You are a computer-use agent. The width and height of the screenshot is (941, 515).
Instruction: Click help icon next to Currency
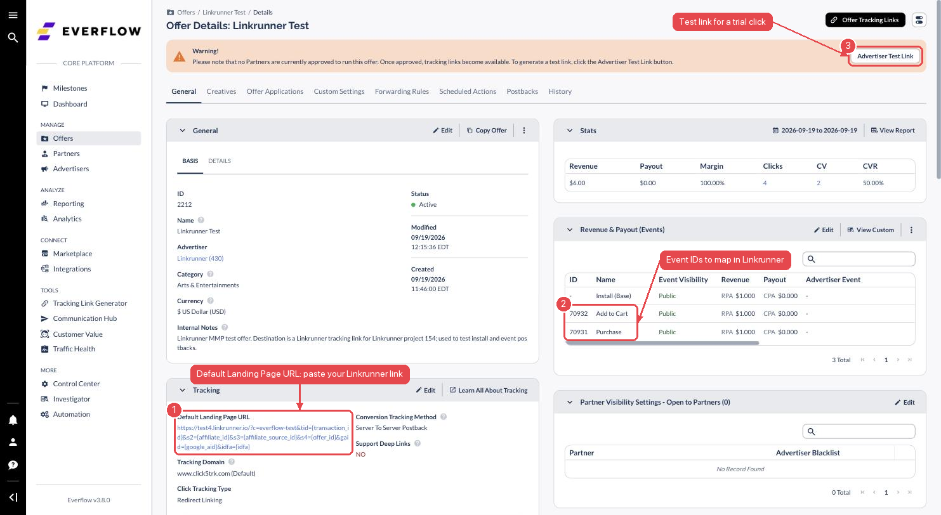210,301
